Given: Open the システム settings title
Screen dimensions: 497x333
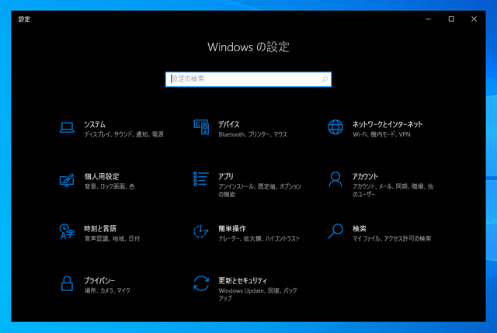Looking at the screenshot, I should [x=95, y=124].
